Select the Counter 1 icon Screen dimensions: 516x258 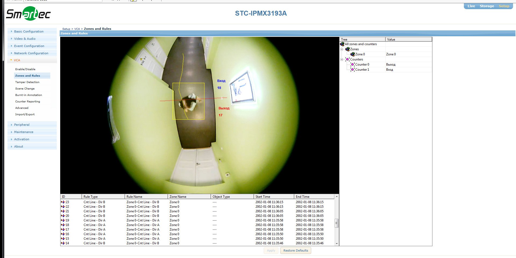352,70
